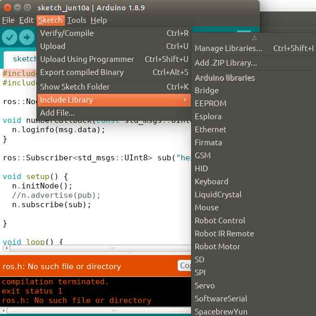Image resolution: width=316 pixels, height=316 pixels.
Task: Click 'compilation terminated.' console text
Action: click(55, 282)
